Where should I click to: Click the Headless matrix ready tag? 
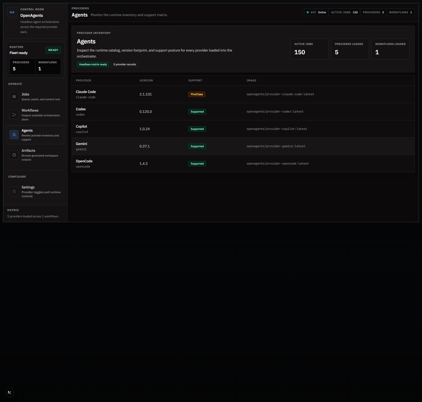(x=93, y=64)
